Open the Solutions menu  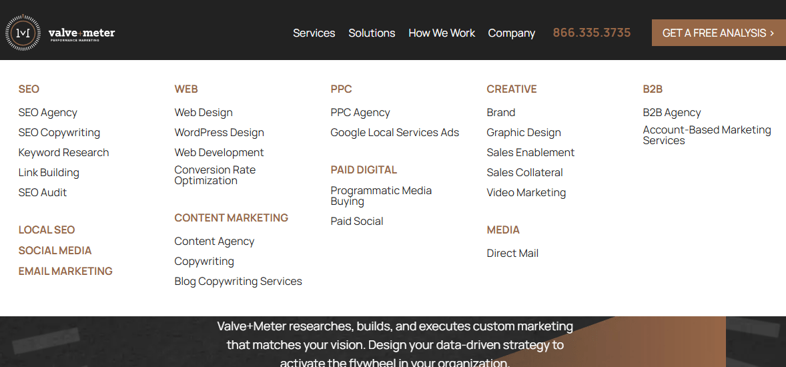click(x=372, y=33)
